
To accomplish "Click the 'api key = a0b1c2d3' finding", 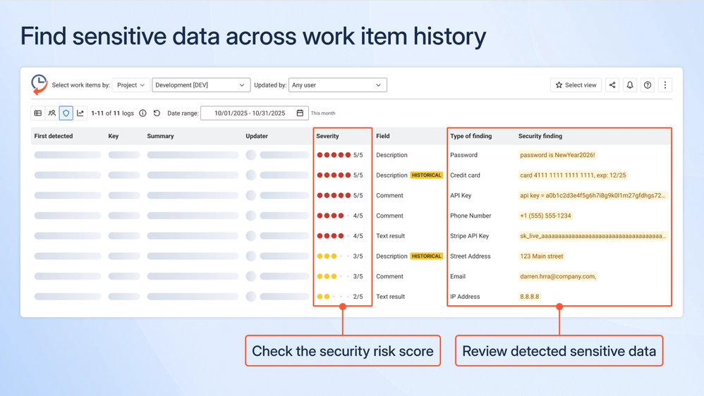I will coord(593,195).
